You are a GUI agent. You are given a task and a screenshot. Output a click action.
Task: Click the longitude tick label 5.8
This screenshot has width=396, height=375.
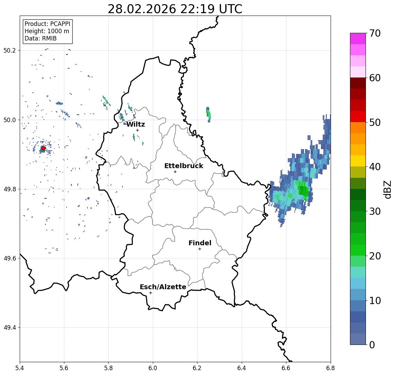pyautogui.click(x=109, y=368)
